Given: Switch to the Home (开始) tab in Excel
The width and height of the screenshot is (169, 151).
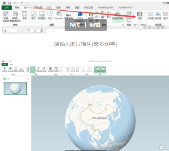Looking at the screenshot, I should pos(17,8).
